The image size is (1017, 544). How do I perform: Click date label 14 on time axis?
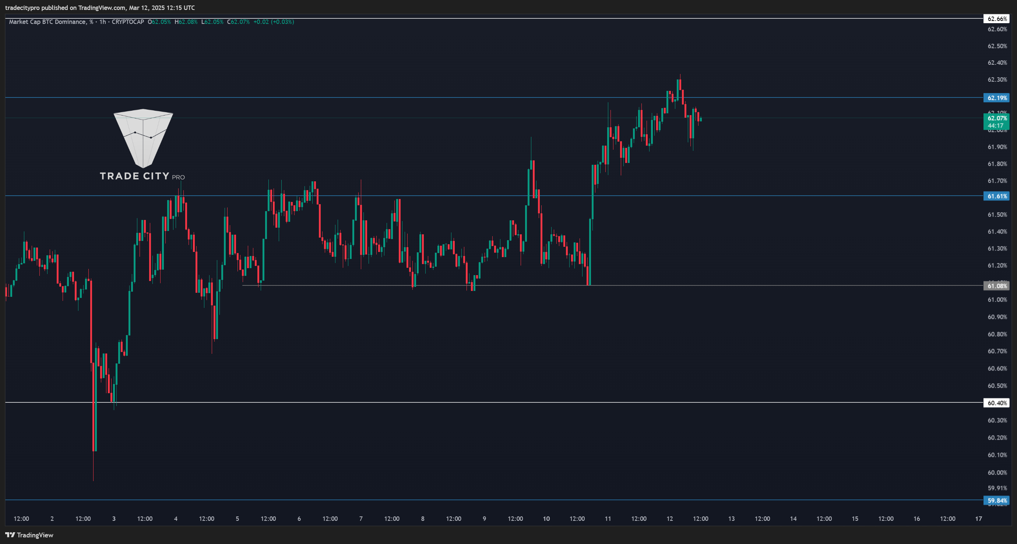(x=793, y=519)
